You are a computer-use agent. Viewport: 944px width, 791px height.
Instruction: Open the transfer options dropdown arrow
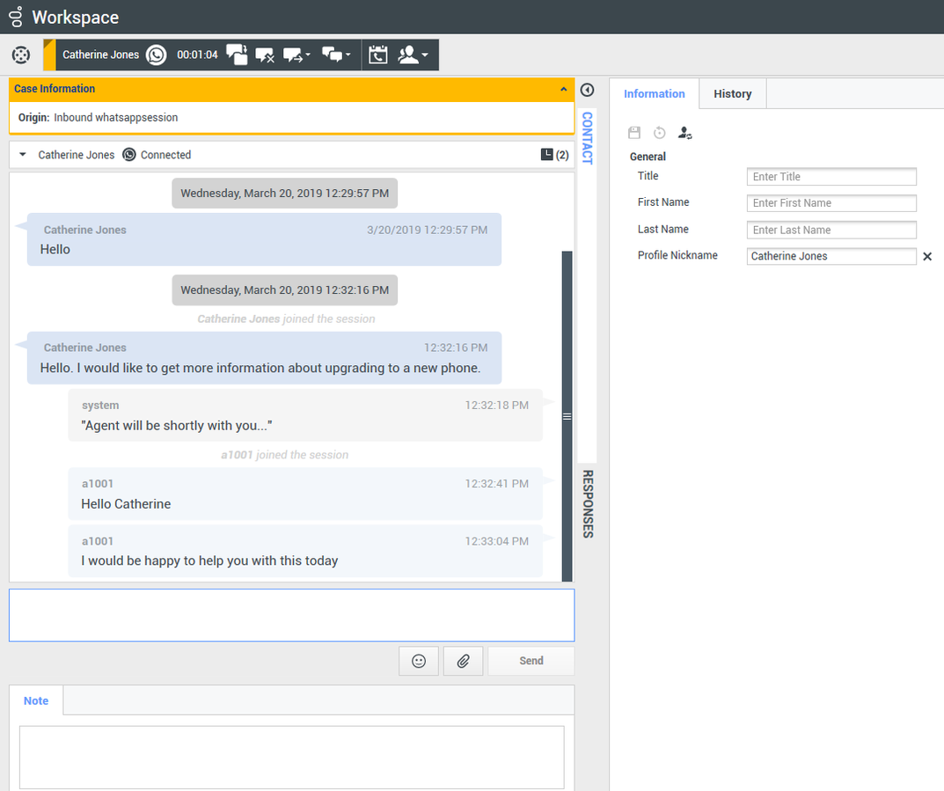click(308, 55)
